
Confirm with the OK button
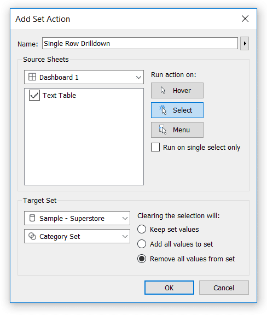click(169, 288)
